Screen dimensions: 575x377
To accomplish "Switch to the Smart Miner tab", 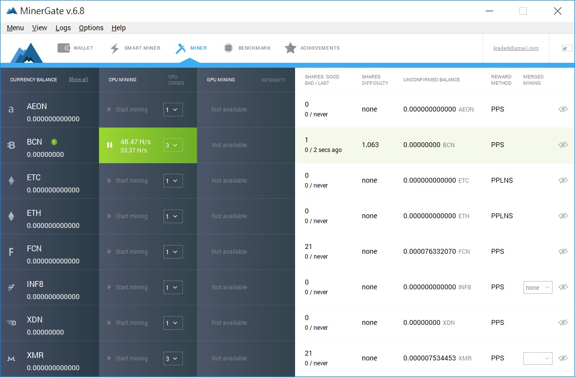I will tap(135, 48).
